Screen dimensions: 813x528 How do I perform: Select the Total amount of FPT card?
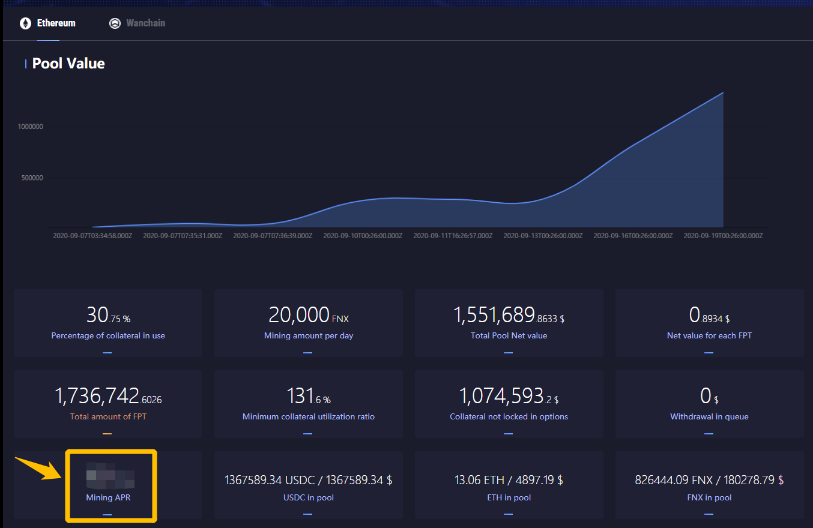click(108, 404)
